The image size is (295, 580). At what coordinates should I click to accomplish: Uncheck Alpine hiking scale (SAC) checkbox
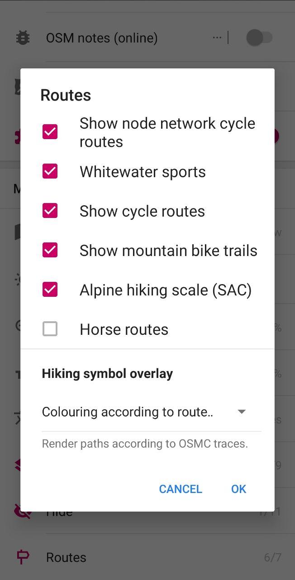(50, 290)
